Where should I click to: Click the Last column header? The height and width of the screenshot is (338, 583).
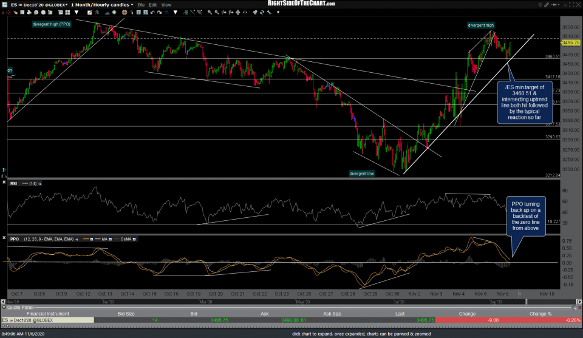(400, 314)
